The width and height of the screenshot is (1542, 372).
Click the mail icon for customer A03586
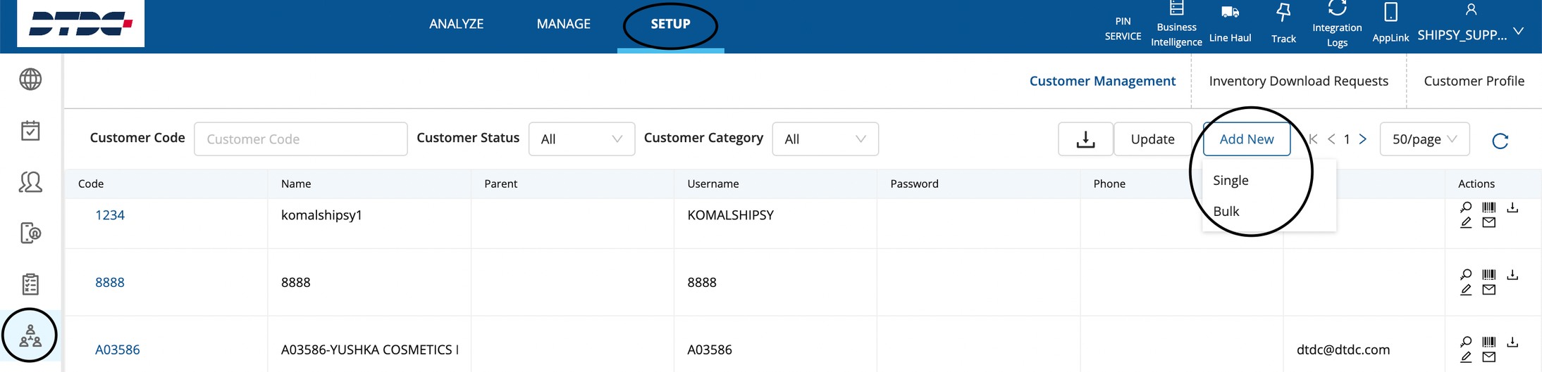pos(1488,357)
